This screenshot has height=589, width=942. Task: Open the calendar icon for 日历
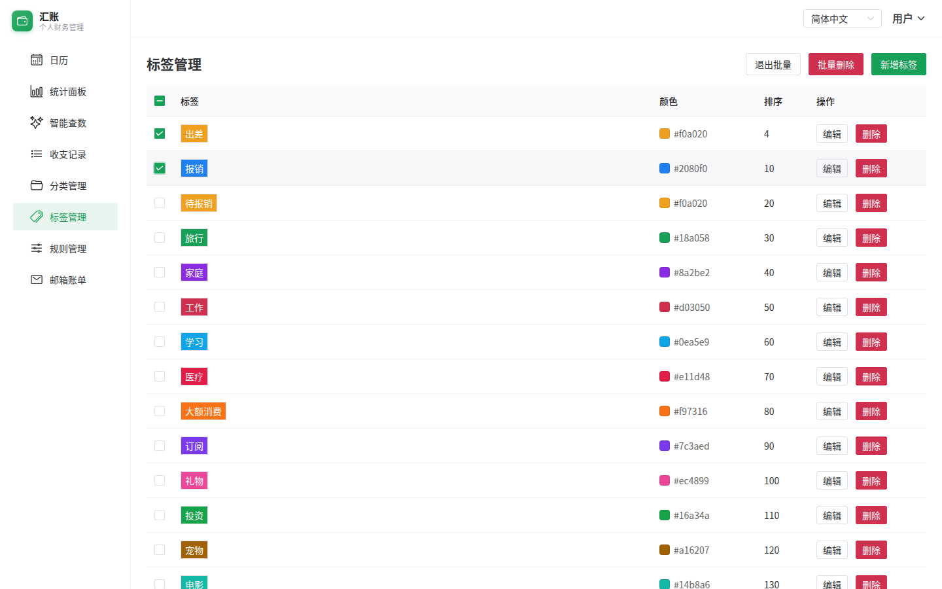click(37, 60)
